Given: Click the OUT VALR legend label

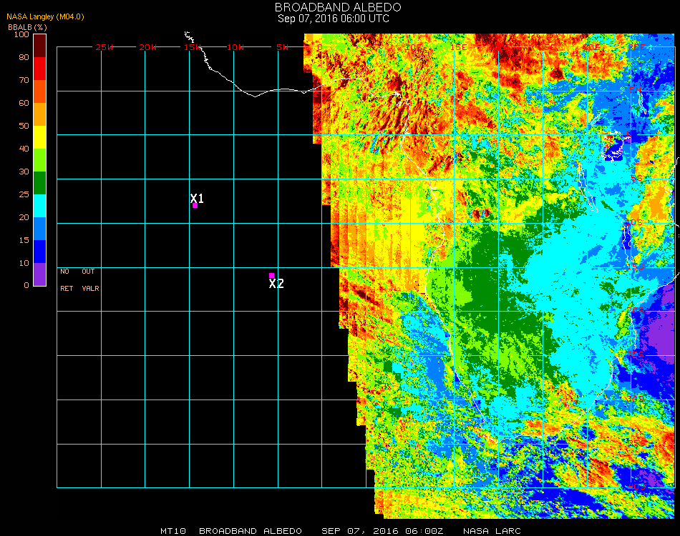Looking at the screenshot, I should coord(90,280).
